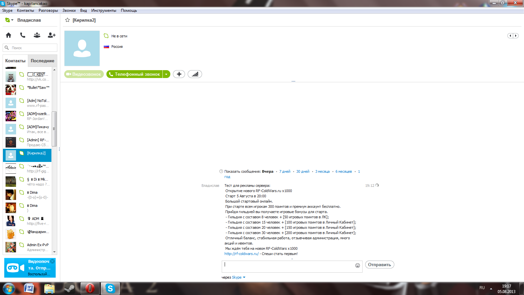The width and height of the screenshot is (524, 295).
Task: Open Windows Start menu
Action: [x=9, y=288]
